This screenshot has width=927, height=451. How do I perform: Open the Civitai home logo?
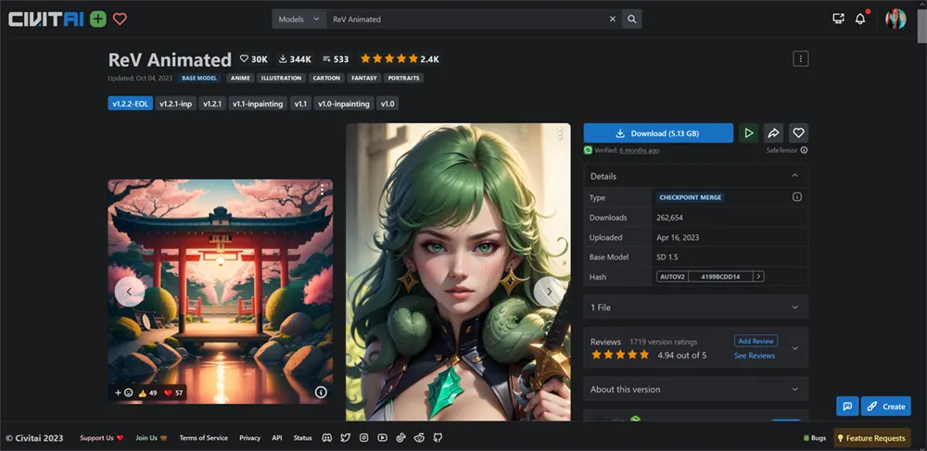[x=45, y=19]
